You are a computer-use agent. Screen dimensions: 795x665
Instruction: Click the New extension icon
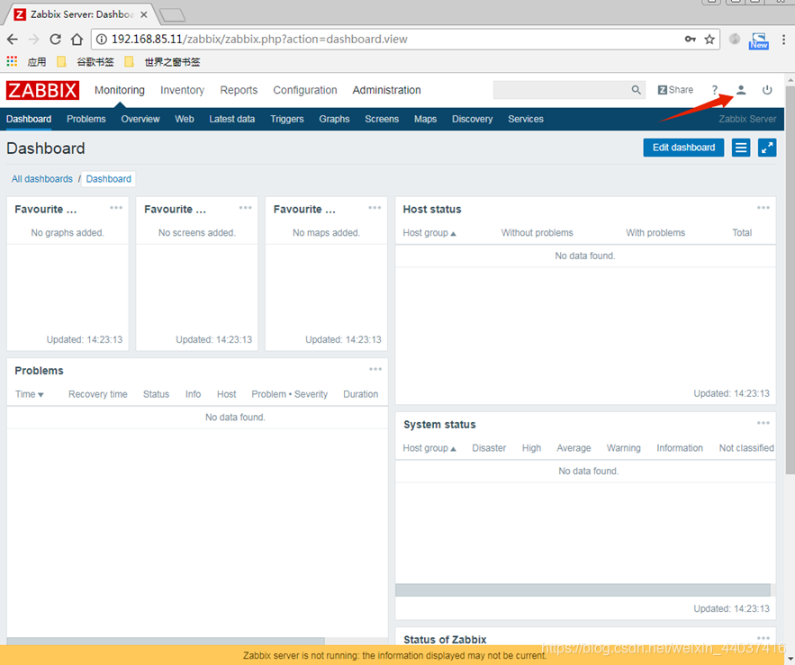click(758, 40)
